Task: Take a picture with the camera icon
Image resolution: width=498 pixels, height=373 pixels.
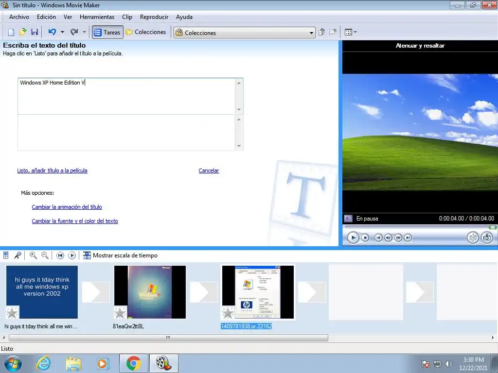Action: 487,237
